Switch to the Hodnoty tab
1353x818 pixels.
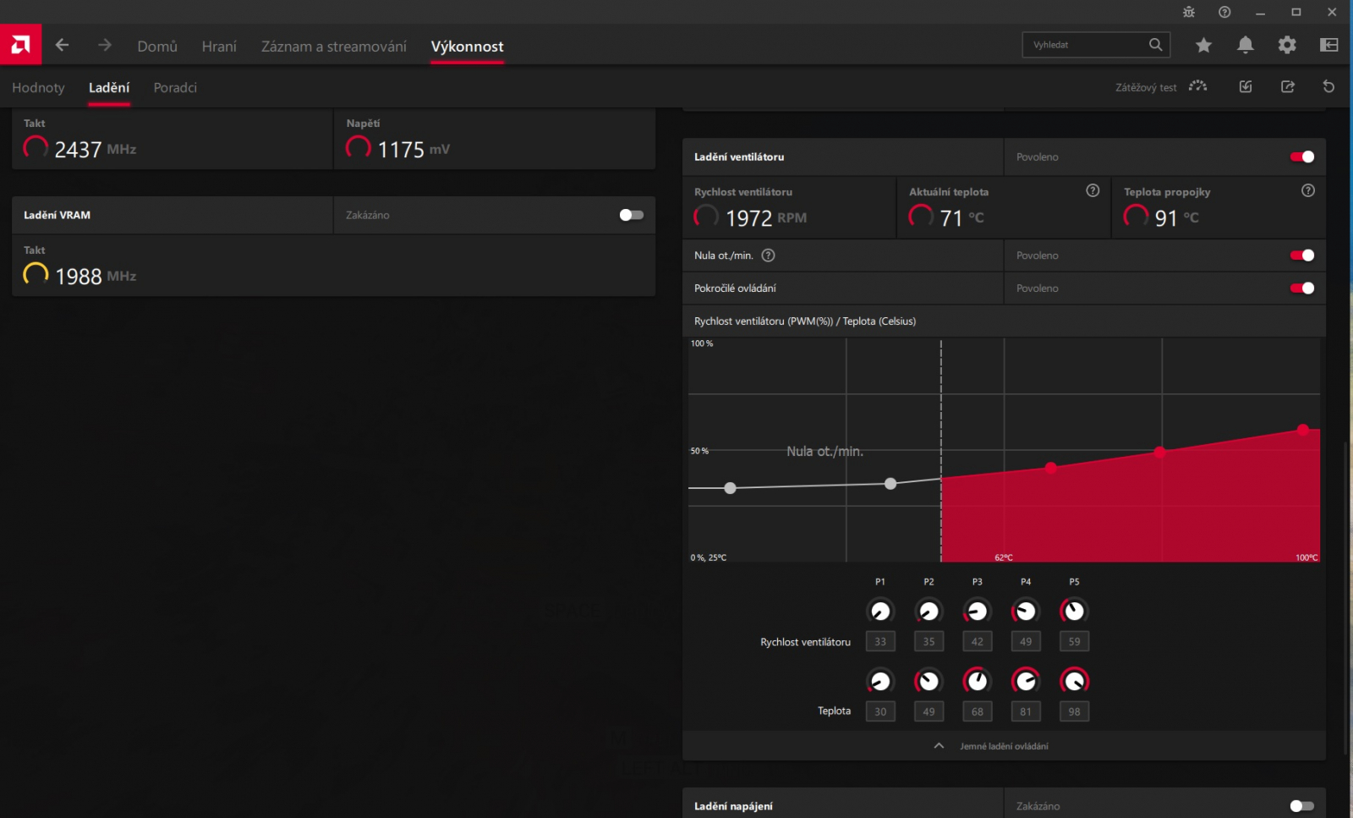tap(38, 87)
